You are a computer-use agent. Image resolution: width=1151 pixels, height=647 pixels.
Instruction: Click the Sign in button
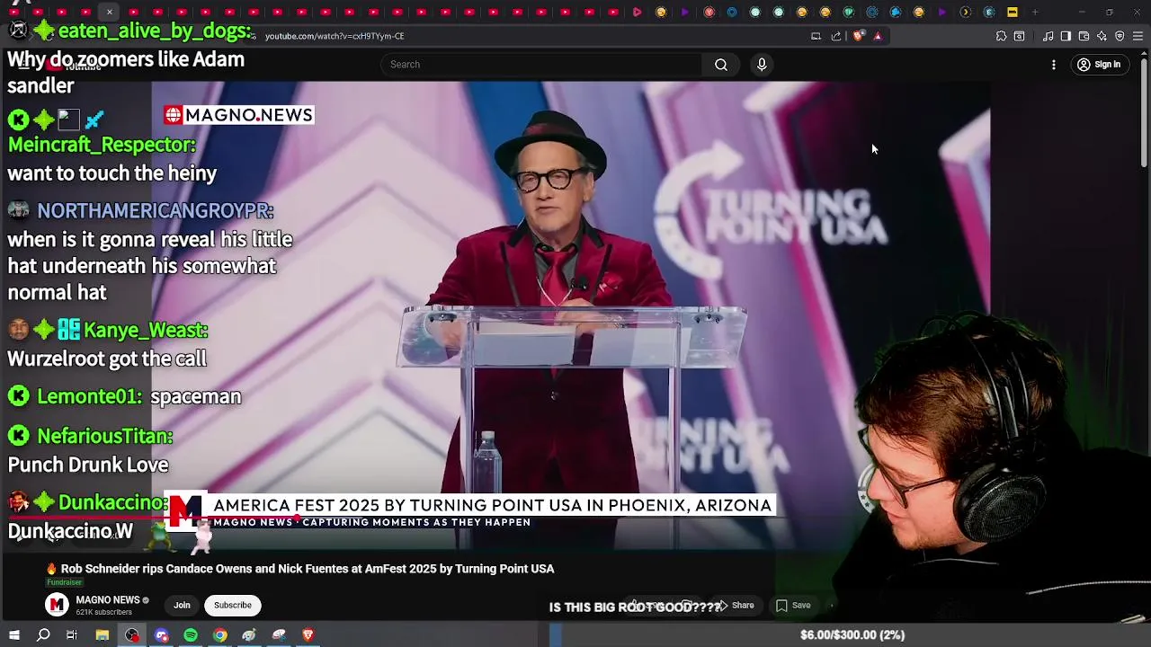pyautogui.click(x=1099, y=65)
